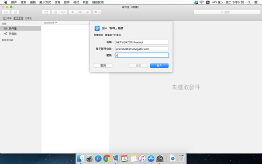Click the Spotlight magnifier icon
262x164 pixels.
pos(249,2)
